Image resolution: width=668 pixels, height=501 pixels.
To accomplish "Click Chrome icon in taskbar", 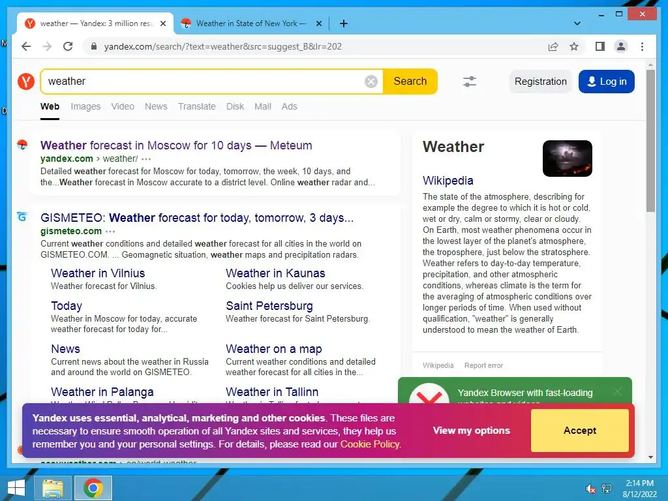I will [93, 488].
